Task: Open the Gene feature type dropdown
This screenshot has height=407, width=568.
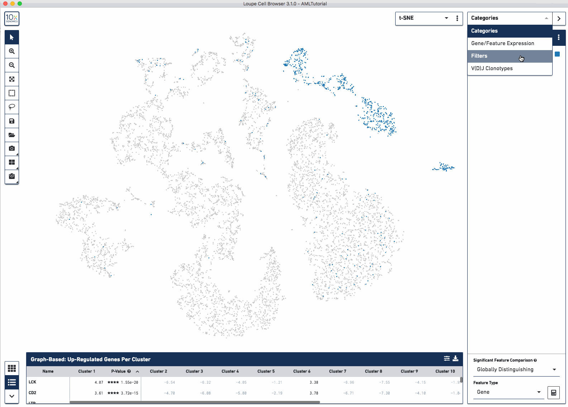Action: [x=509, y=392]
